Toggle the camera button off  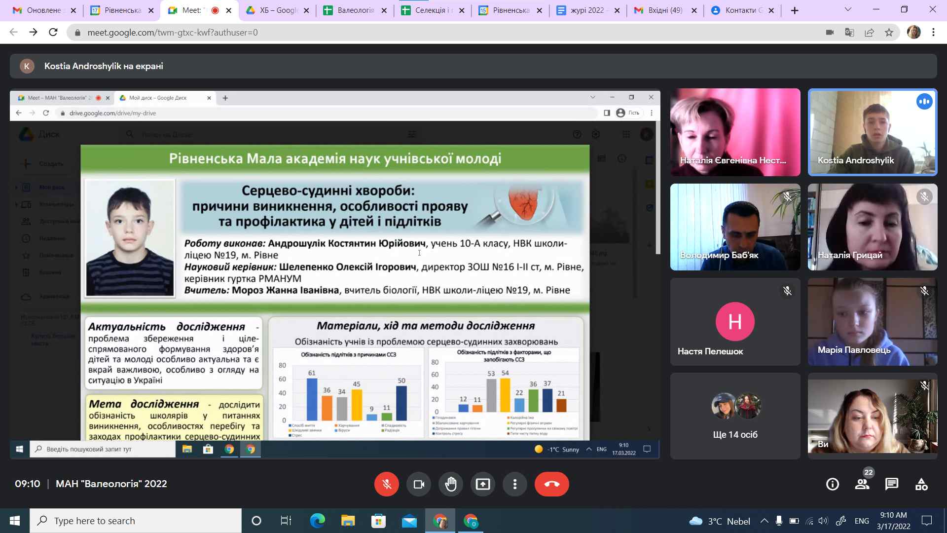pos(419,484)
